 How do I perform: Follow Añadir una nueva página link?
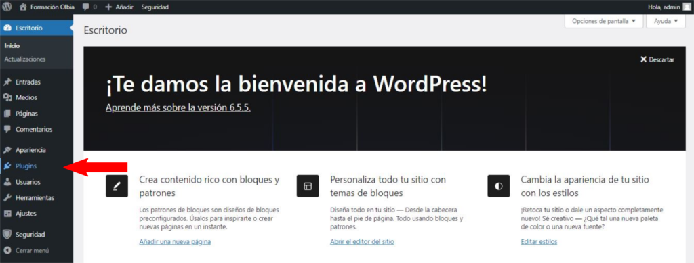(175, 242)
